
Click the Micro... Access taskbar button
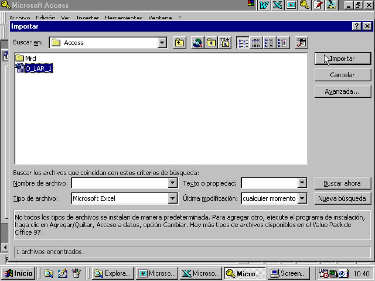[x=245, y=273]
